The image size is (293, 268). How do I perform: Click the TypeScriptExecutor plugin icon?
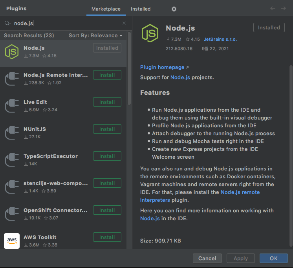click(12, 160)
